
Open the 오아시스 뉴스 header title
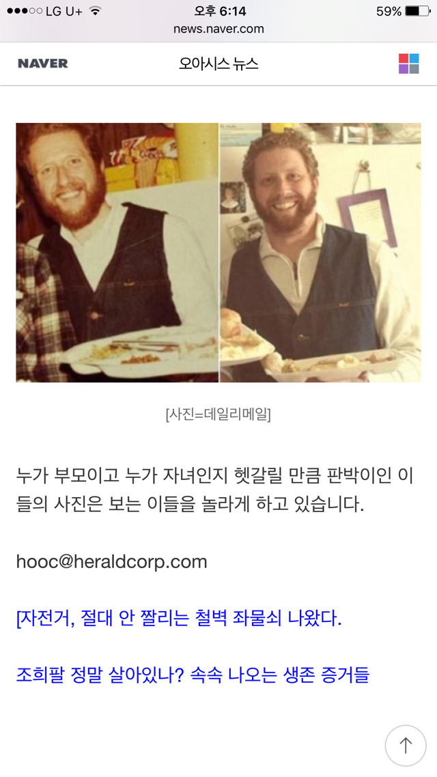click(218, 63)
